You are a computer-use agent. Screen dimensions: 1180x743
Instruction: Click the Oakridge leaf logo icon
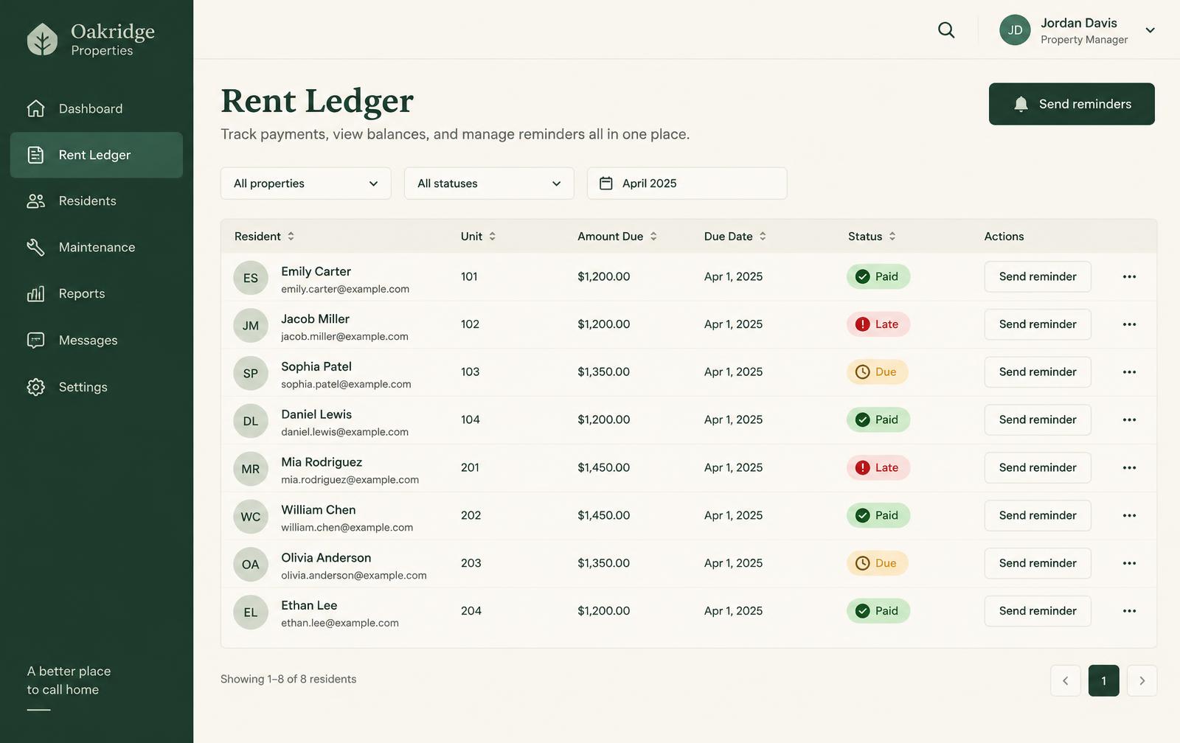click(x=42, y=39)
